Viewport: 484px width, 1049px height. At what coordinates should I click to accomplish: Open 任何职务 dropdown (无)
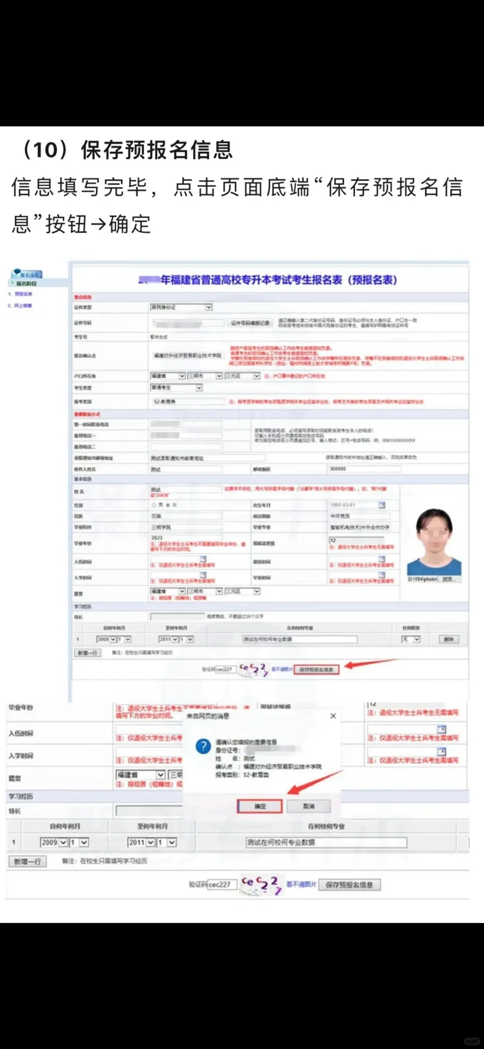(411, 639)
